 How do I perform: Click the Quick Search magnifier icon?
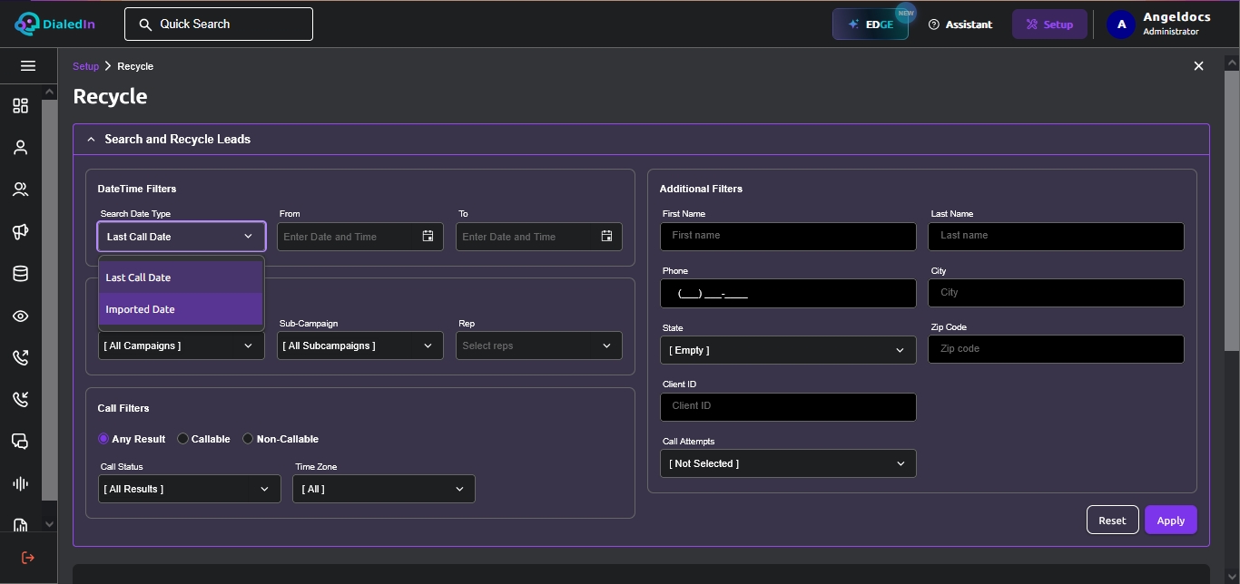coord(145,24)
